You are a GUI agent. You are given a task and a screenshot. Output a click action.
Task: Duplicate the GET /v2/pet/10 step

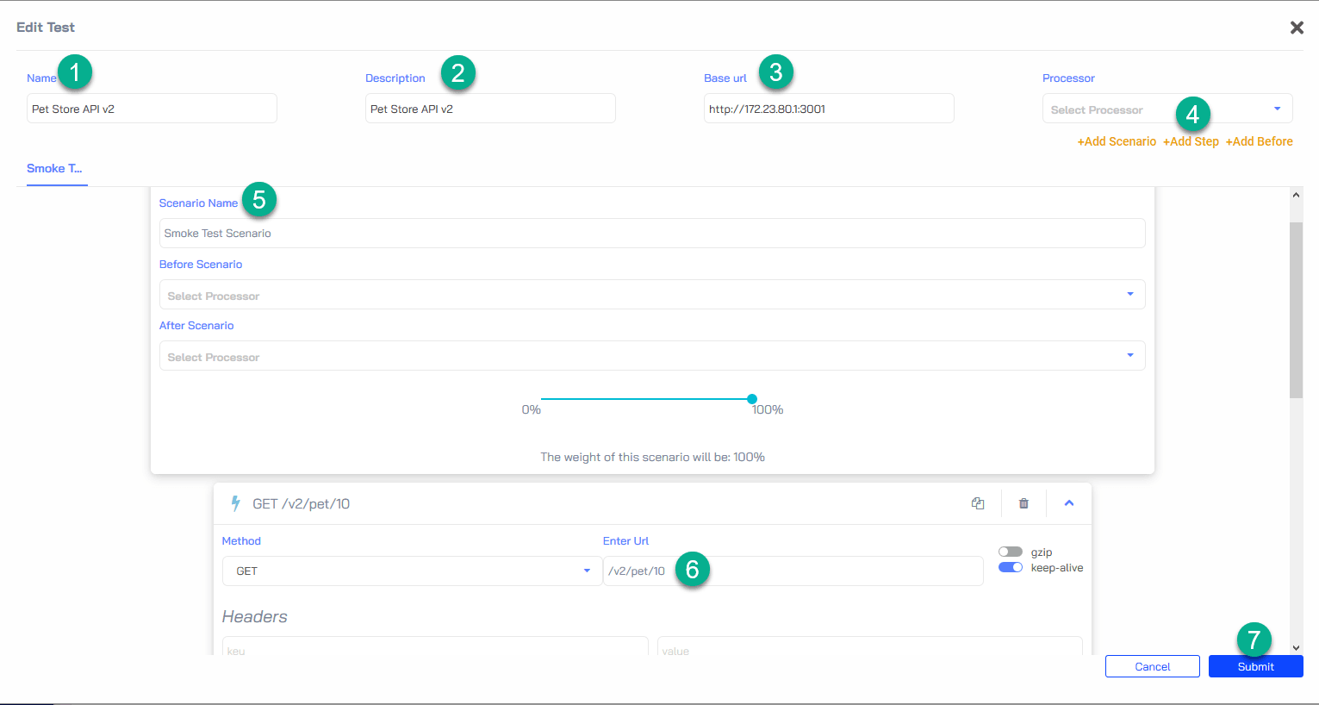(978, 502)
